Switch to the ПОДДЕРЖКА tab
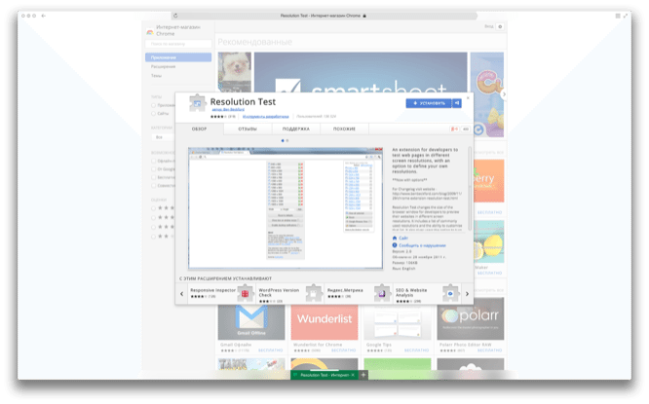Screen dimensions: 649x404 coord(296,129)
